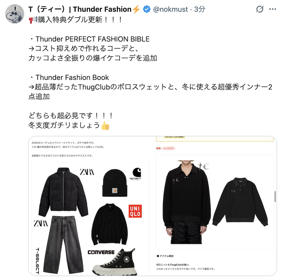Open the right ThugClub polo image

215,206
